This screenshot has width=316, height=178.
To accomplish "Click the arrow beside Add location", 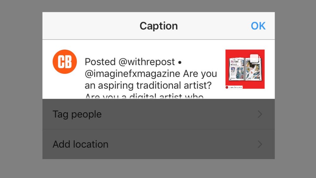I will tap(260, 144).
